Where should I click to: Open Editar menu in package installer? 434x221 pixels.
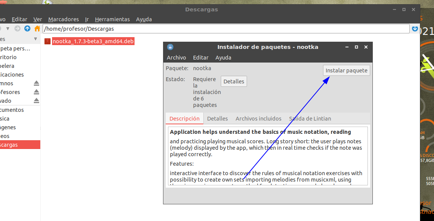pos(201,58)
